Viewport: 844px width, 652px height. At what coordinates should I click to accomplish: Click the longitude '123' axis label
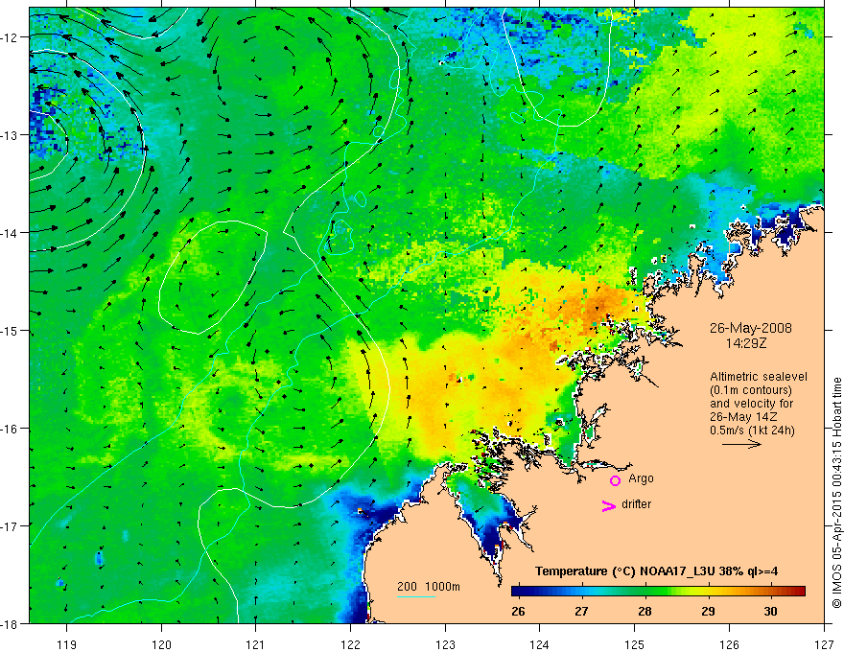445,644
